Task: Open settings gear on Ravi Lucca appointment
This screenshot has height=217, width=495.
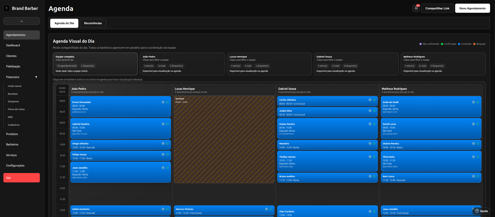Action: click(x=473, y=176)
